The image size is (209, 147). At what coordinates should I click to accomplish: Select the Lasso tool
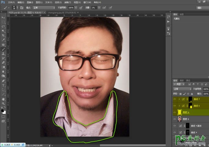tap(3, 26)
